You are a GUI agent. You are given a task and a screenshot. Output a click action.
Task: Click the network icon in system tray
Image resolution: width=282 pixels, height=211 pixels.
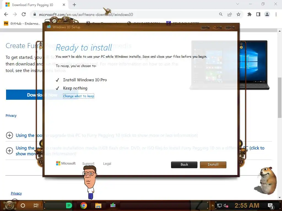point(219,206)
